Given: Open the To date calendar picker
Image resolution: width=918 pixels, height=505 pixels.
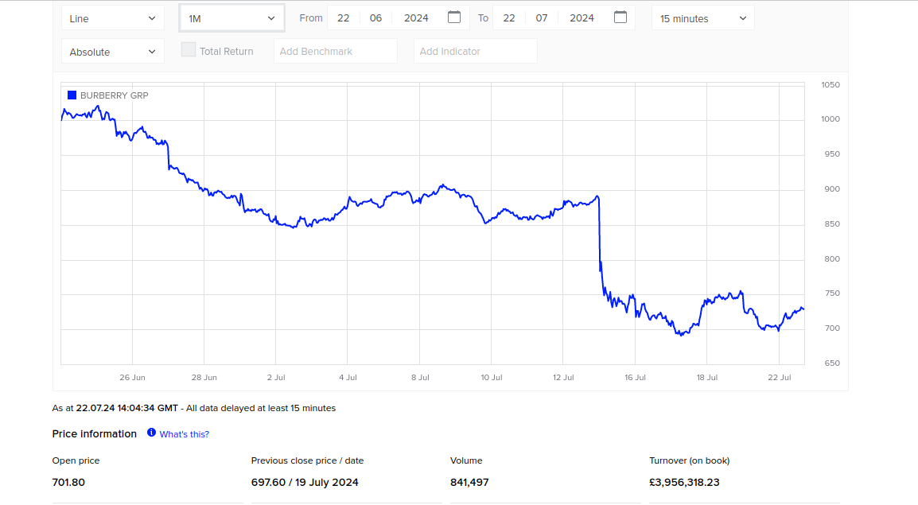Looking at the screenshot, I should point(620,17).
